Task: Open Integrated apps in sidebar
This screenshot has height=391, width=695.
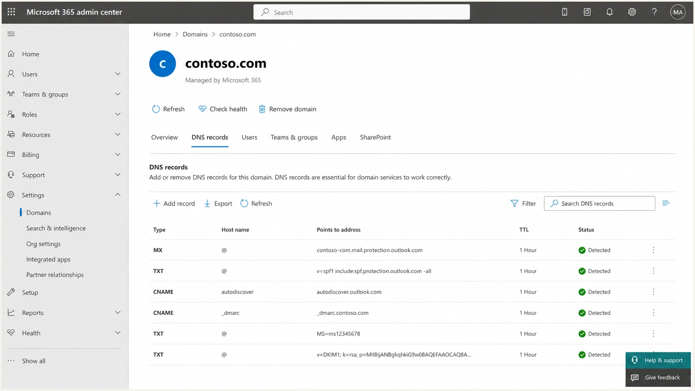Action: coord(49,259)
